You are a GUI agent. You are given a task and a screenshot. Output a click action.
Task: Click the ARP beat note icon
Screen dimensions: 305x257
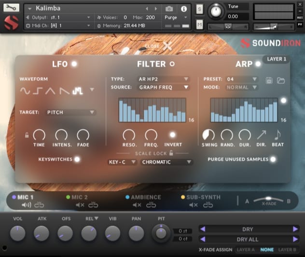click(277, 135)
